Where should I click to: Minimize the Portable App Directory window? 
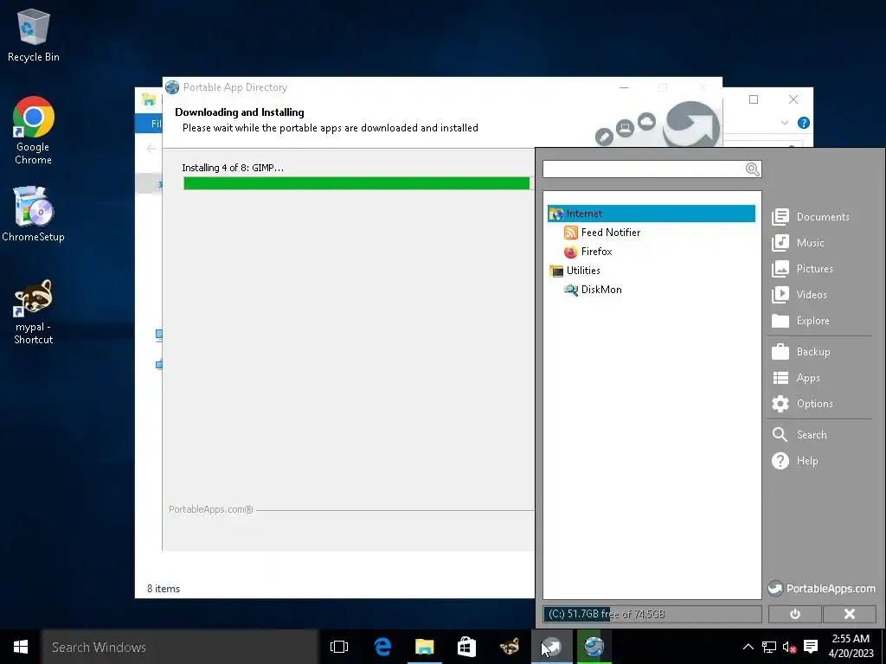624,87
